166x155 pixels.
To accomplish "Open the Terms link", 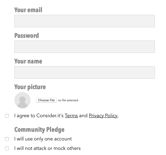I will pos(71,116).
